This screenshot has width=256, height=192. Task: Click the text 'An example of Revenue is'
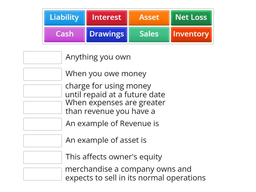[x=112, y=124]
